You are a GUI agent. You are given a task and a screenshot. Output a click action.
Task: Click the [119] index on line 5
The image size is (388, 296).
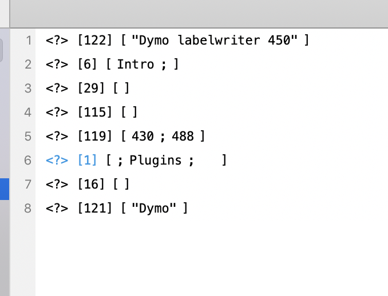pos(95,136)
